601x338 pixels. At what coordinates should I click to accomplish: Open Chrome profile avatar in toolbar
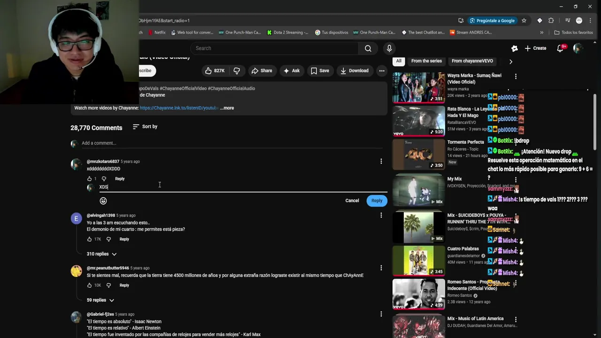[x=579, y=21]
